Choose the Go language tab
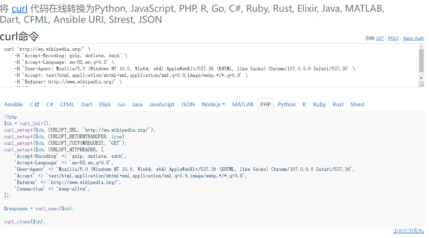This screenshot has width=429, height=238. click(121, 104)
